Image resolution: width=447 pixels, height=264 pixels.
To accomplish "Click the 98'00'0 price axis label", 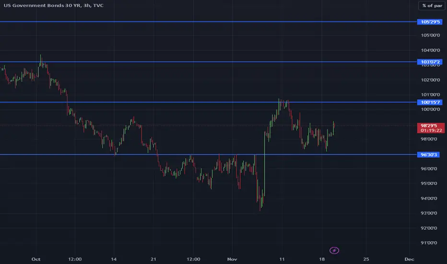I will pyautogui.click(x=429, y=139).
